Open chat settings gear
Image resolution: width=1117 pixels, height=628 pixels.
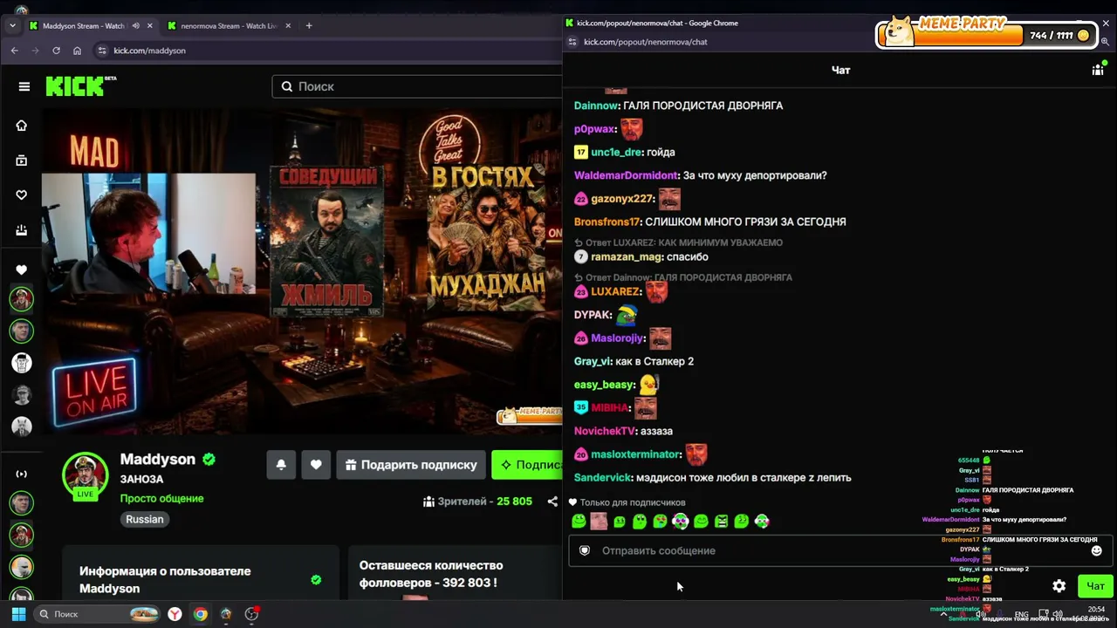tap(1059, 586)
